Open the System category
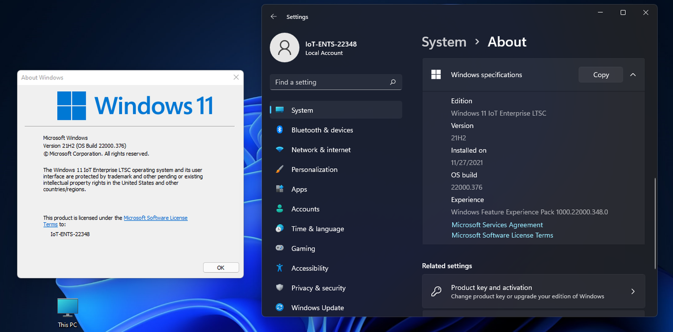This screenshot has width=673, height=332. pyautogui.click(x=336, y=110)
